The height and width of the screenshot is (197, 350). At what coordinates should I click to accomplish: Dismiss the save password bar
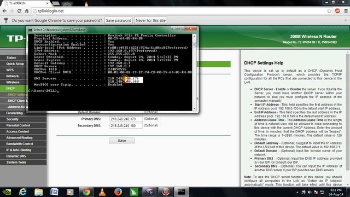pos(346,20)
